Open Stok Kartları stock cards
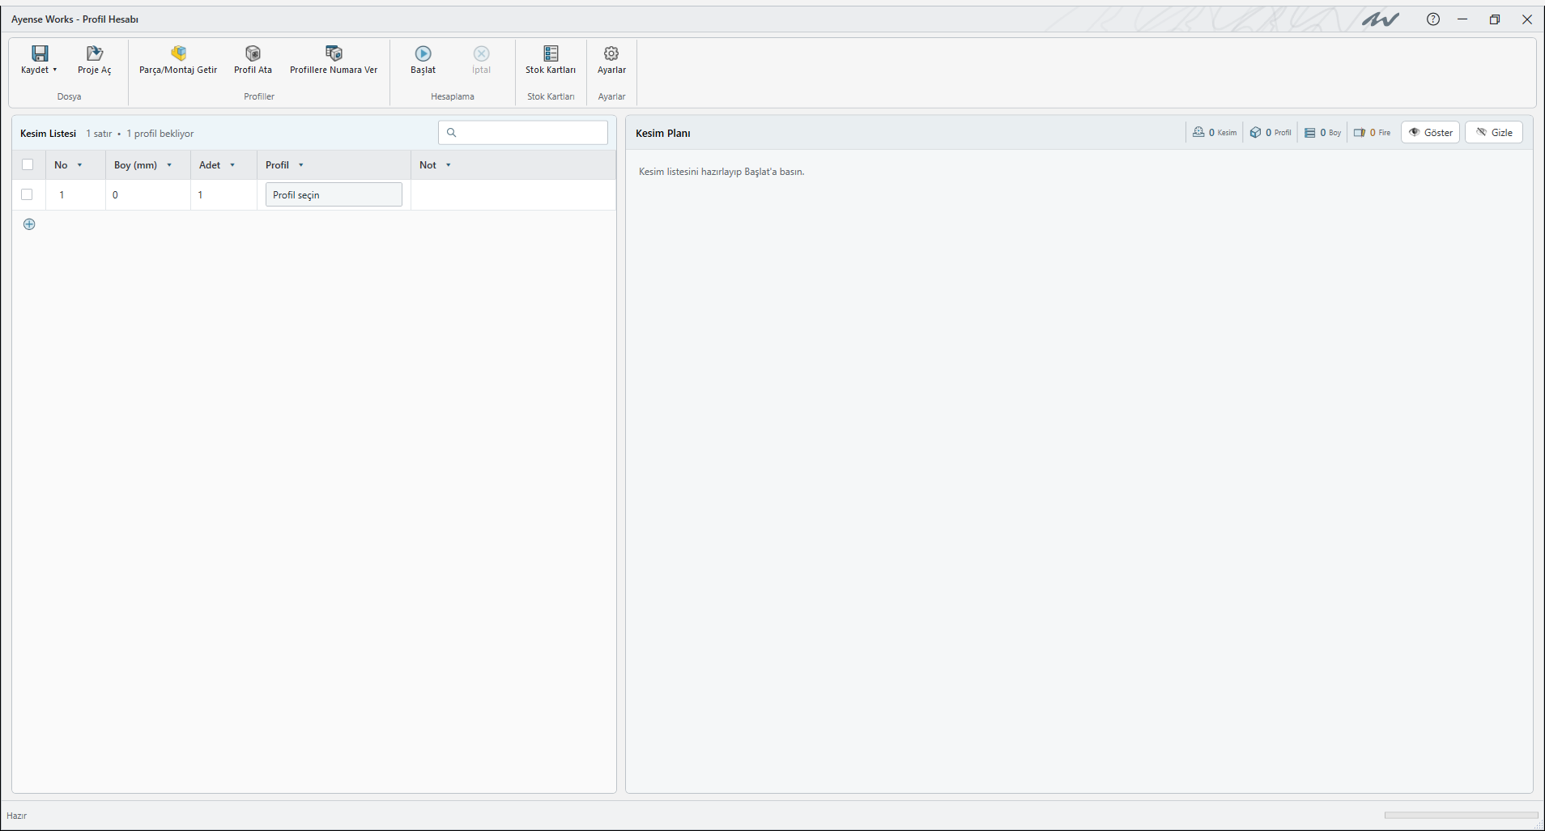Viewport: 1545px width, 831px height. point(551,60)
